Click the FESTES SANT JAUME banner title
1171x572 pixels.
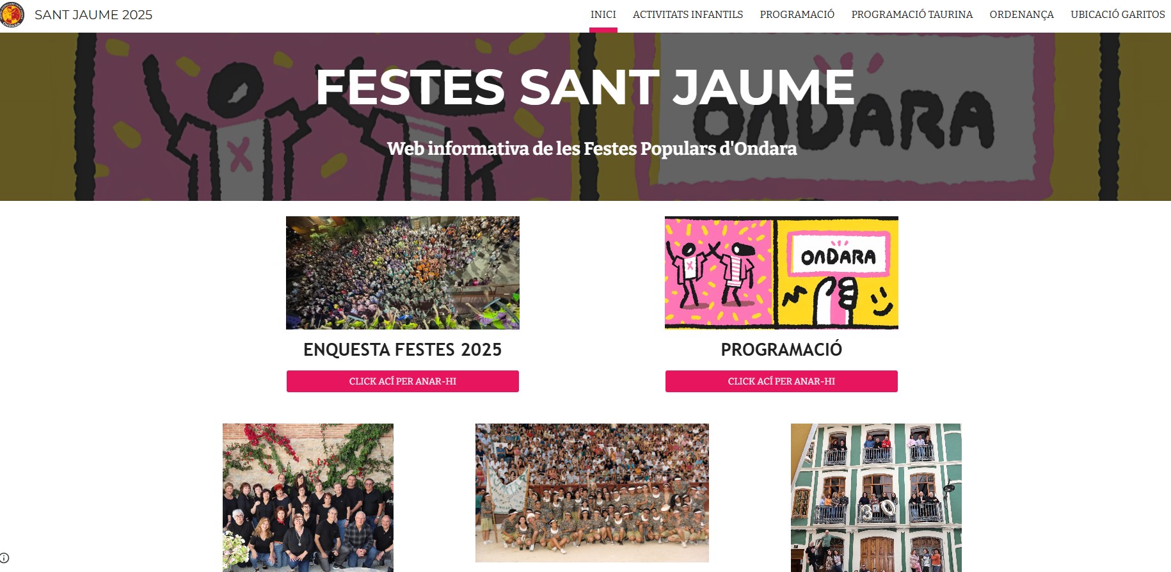pyautogui.click(x=585, y=87)
